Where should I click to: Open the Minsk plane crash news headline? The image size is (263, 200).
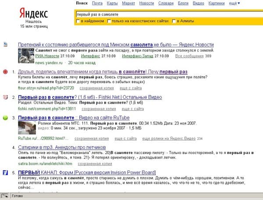click(x=116, y=45)
